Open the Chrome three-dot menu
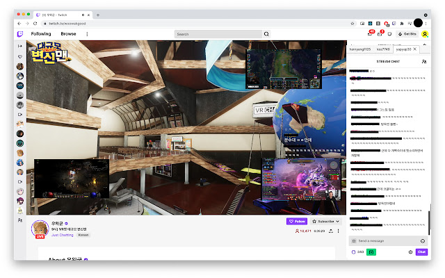Screen dimensions: 445x278 (426, 24)
